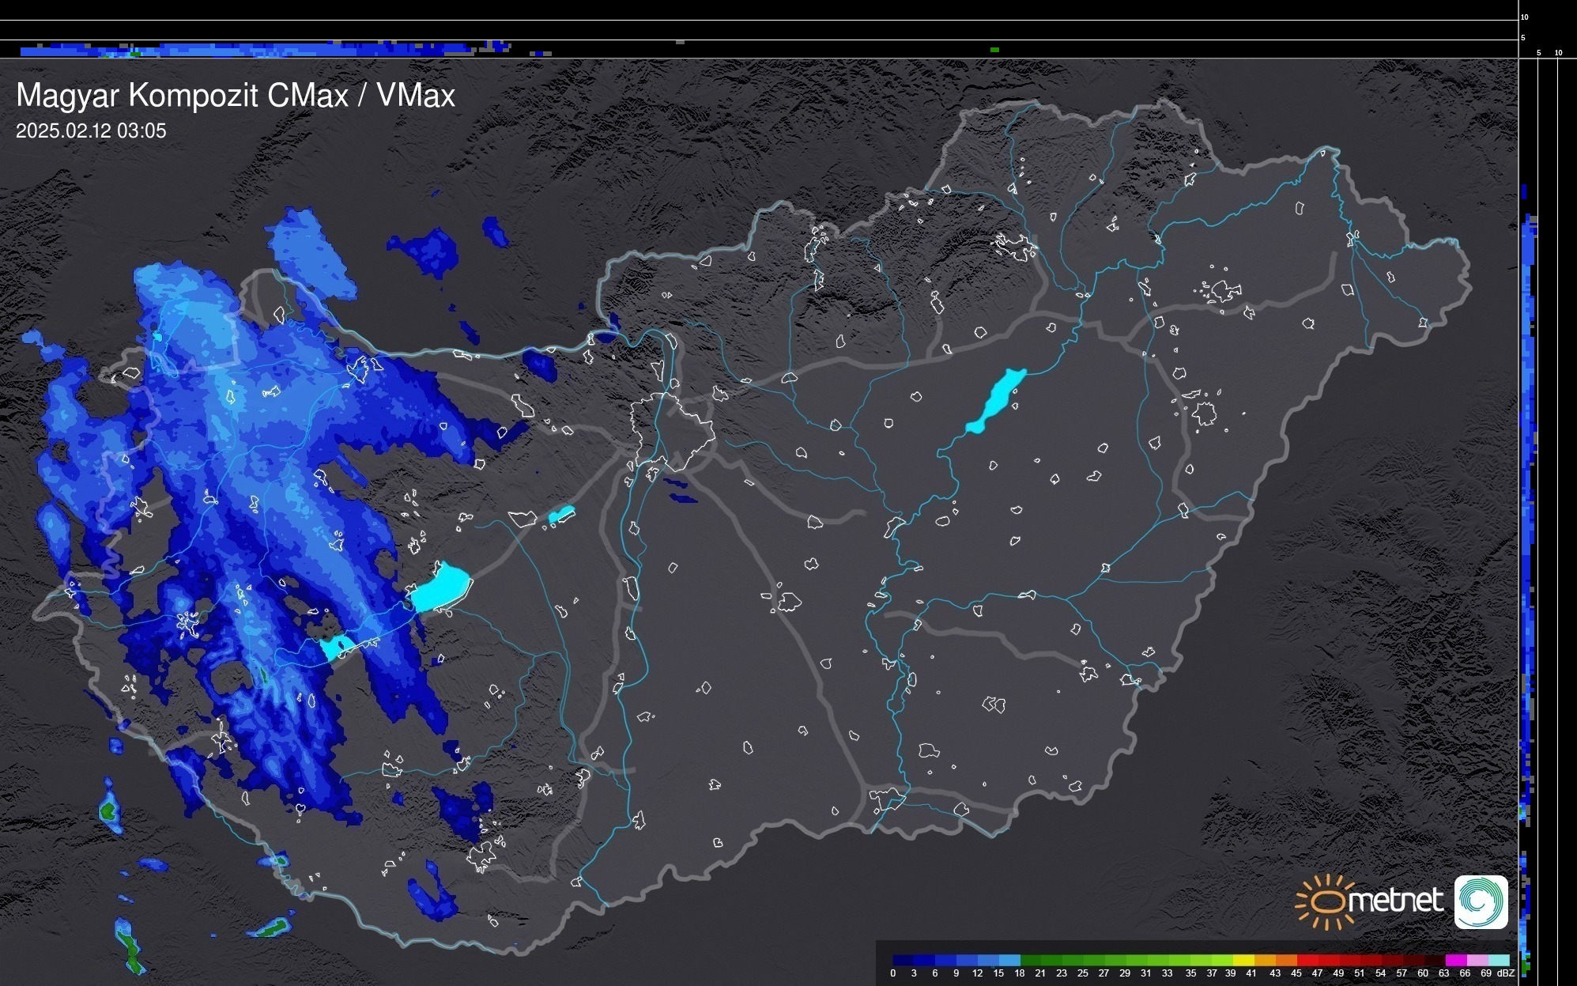
Task: Click the 2025.02.12 03:05 timestamp
Action: [x=91, y=131]
